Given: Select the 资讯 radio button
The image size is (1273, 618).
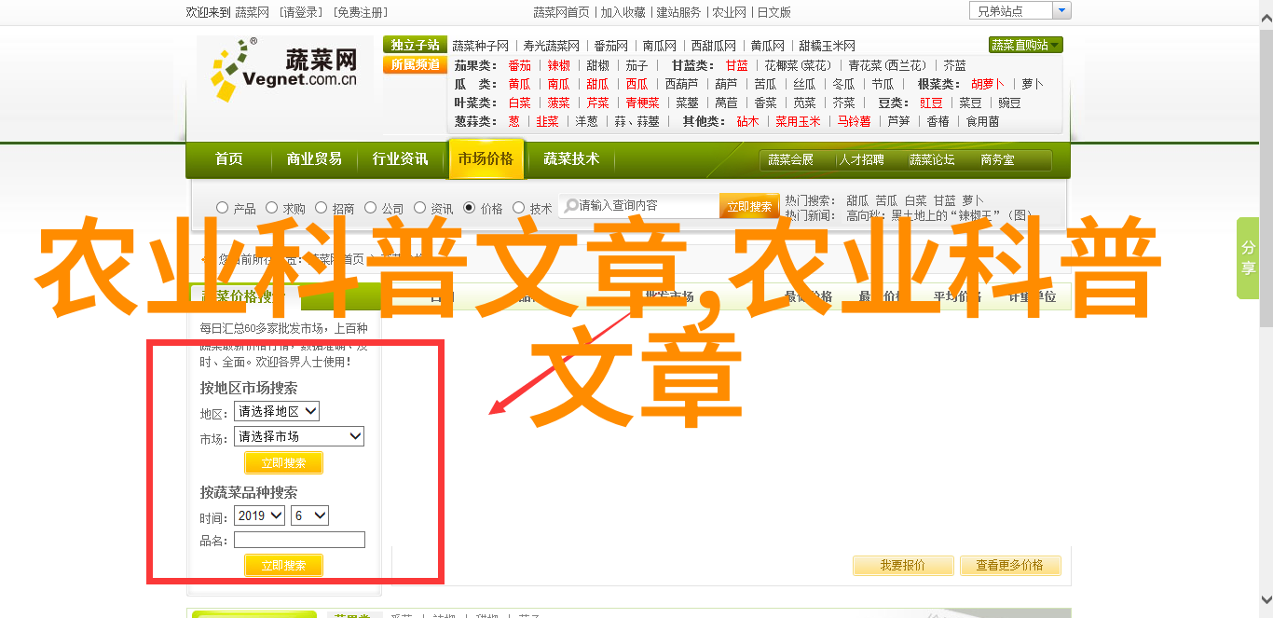Looking at the screenshot, I should click(419, 208).
